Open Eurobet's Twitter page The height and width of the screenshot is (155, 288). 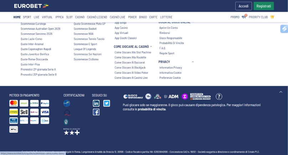(x=107, y=103)
